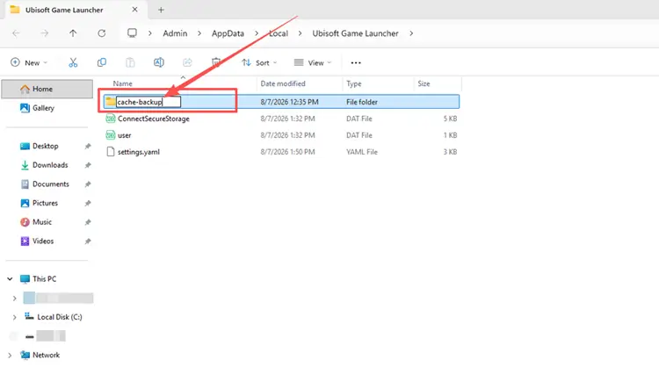The height and width of the screenshot is (389, 659).
Task: Open the Documents quick access folder
Action: (50, 184)
